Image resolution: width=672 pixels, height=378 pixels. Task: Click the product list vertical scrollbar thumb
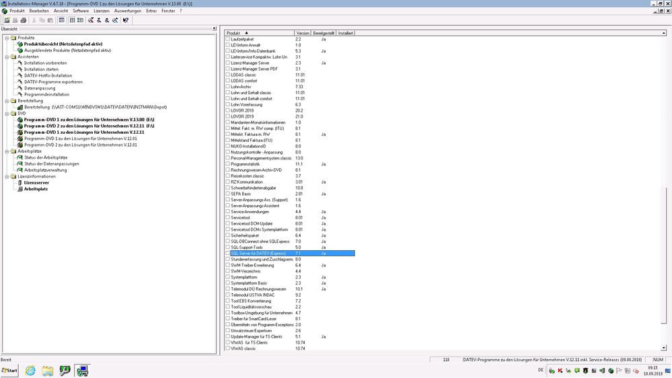click(x=663, y=254)
